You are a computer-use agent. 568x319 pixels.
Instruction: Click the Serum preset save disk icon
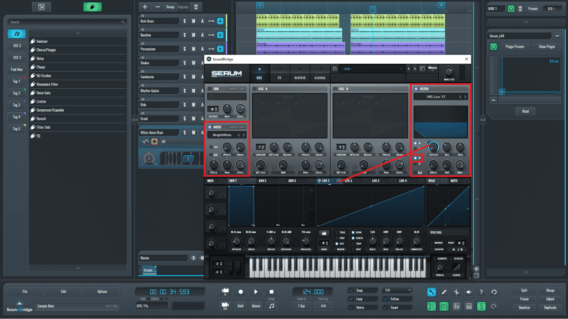(x=336, y=69)
